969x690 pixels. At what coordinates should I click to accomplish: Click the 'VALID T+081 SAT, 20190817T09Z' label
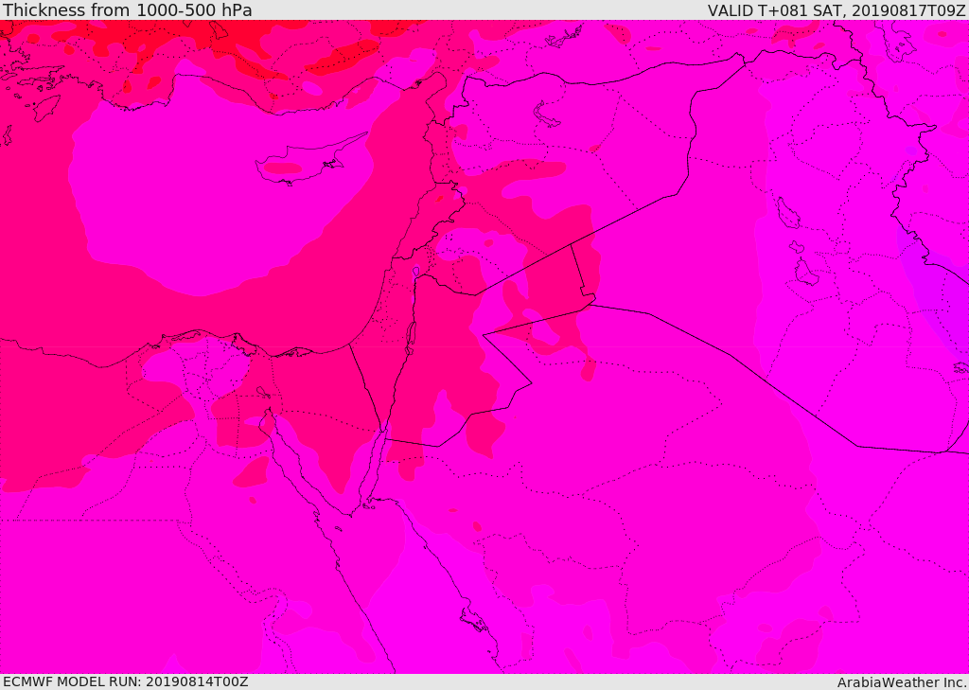837,9
